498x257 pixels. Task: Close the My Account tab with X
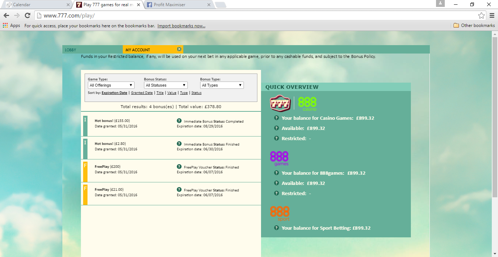pyautogui.click(x=179, y=49)
